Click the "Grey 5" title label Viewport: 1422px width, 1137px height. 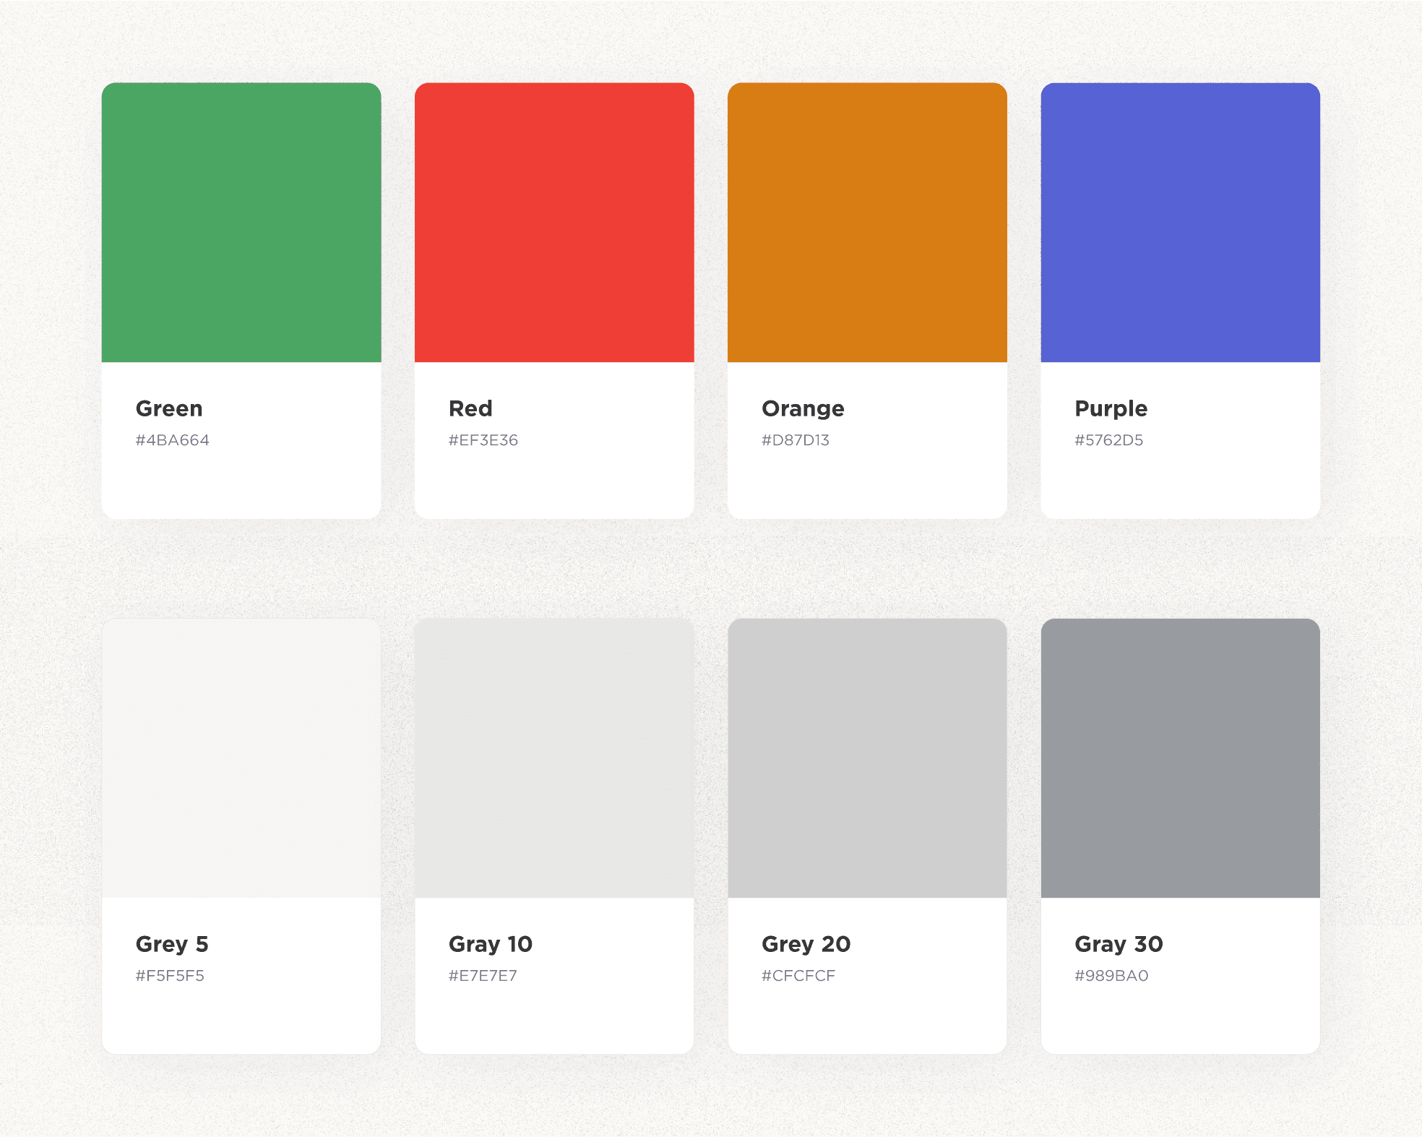172,944
